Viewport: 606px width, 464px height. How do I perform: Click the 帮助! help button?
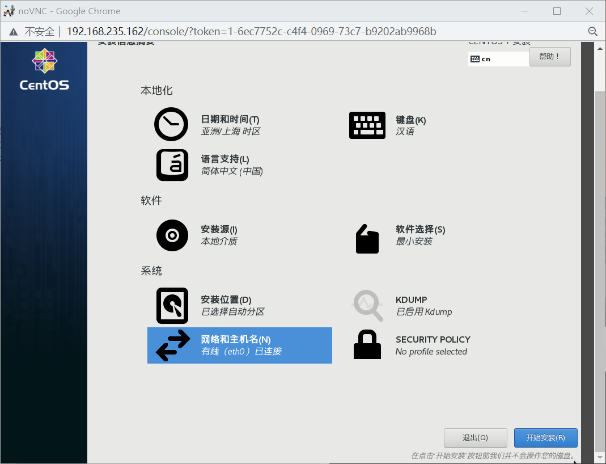[x=550, y=57]
